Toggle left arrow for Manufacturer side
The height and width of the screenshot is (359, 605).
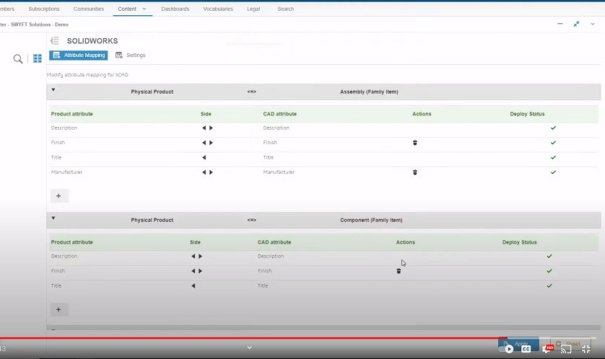(204, 172)
